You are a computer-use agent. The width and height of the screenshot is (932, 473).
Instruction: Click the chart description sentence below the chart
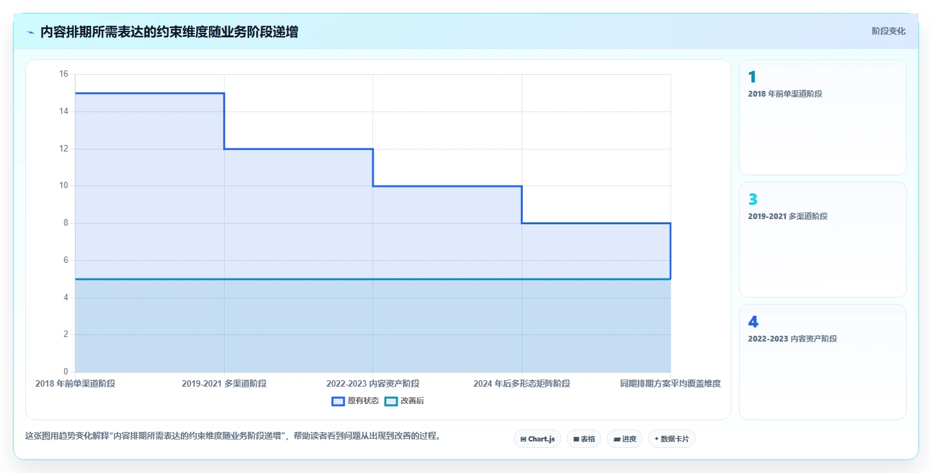(x=234, y=436)
